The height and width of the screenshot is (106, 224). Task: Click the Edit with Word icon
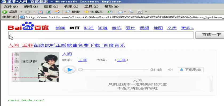coord(139,12)
